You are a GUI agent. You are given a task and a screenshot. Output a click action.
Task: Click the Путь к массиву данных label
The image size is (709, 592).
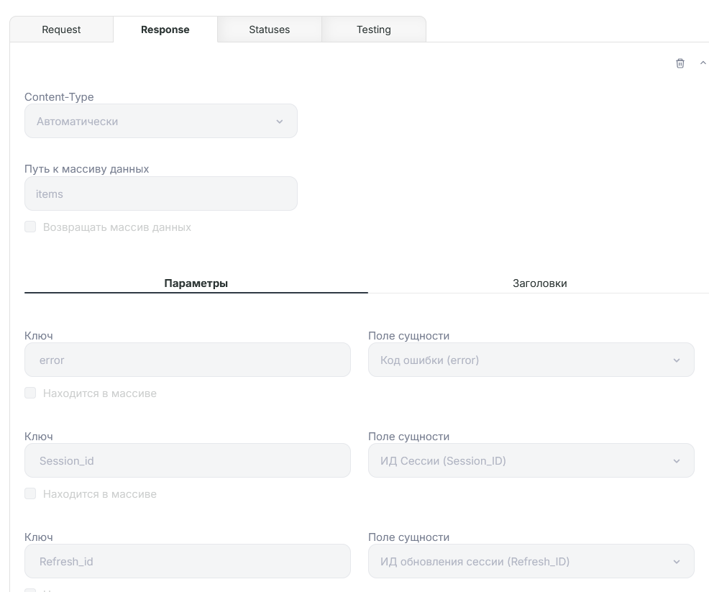coord(86,169)
